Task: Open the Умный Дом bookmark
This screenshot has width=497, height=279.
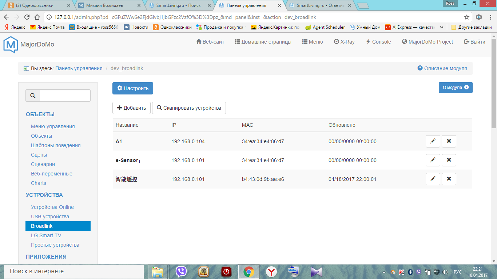Action: point(365,27)
